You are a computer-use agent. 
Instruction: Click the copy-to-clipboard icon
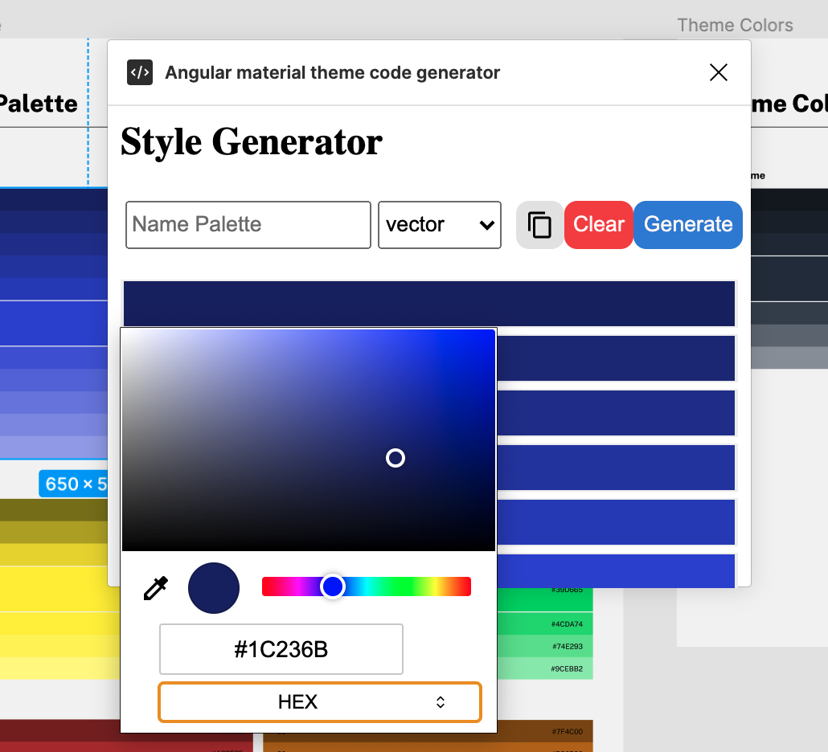click(539, 225)
